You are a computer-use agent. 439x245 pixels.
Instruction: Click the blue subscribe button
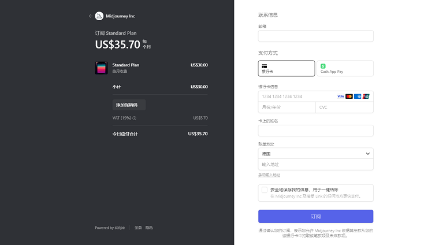pos(316,217)
